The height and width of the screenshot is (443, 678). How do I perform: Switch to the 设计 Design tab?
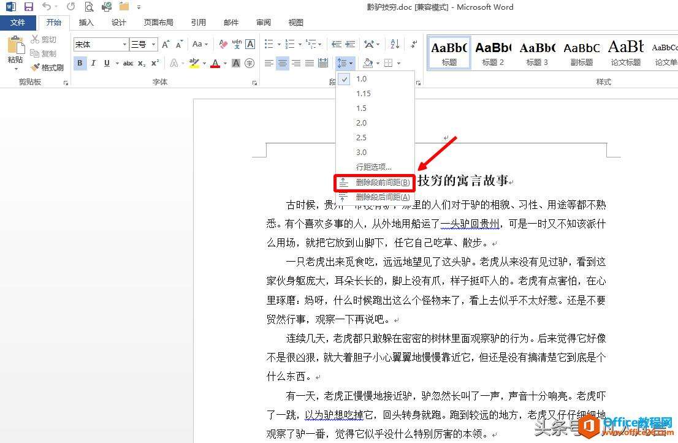pos(118,23)
